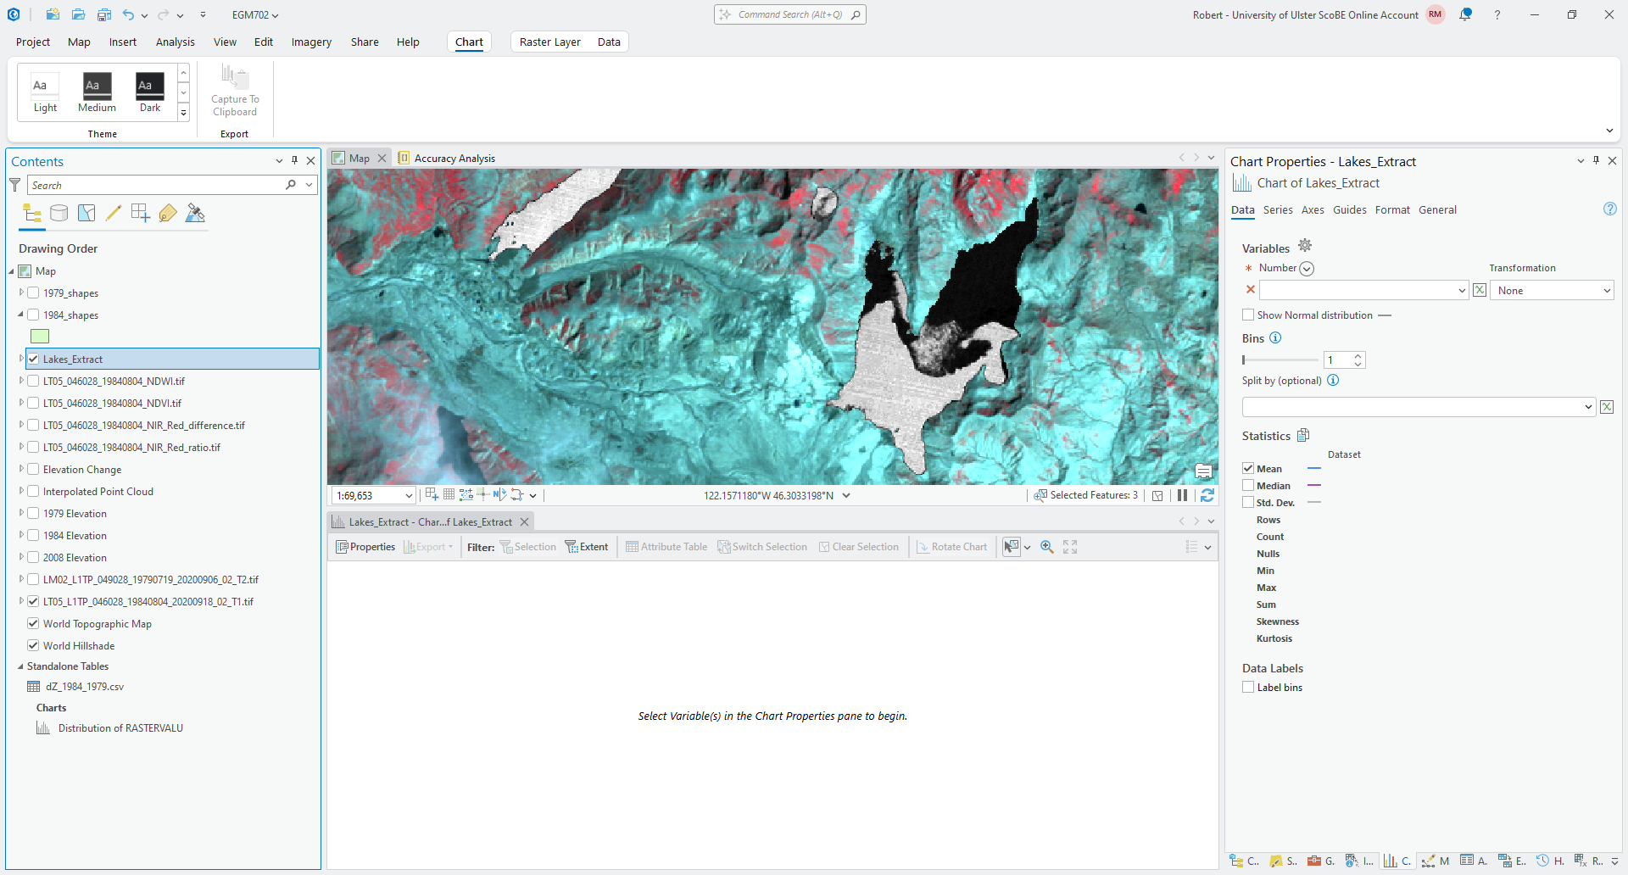
Task: Click the Properties button in chart toolbar
Action: [x=365, y=547]
